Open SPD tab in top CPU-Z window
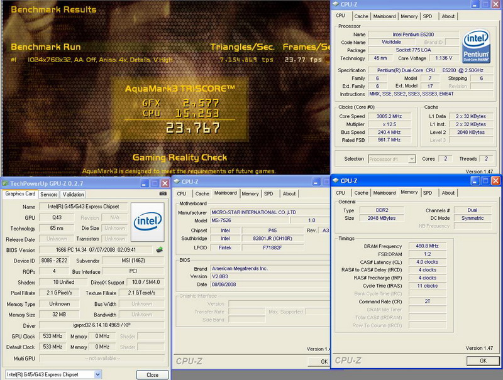 pos(428,16)
